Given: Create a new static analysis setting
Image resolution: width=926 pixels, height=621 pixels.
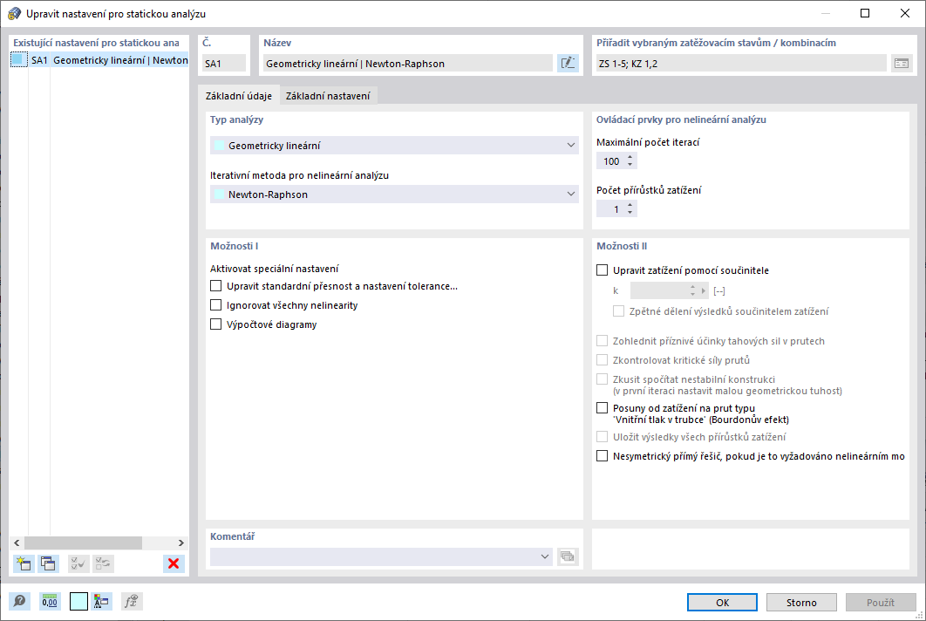Looking at the screenshot, I should tap(24, 563).
